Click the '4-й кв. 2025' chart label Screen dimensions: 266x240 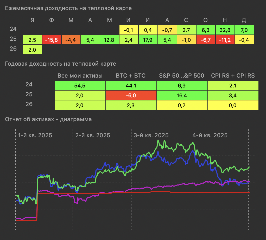pyautogui.click(x=210, y=135)
